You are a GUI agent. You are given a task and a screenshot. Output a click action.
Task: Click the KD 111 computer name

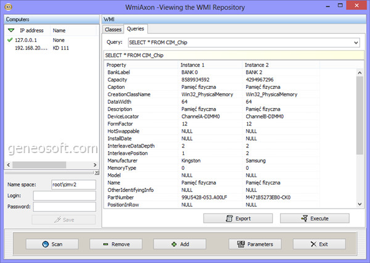click(x=60, y=48)
